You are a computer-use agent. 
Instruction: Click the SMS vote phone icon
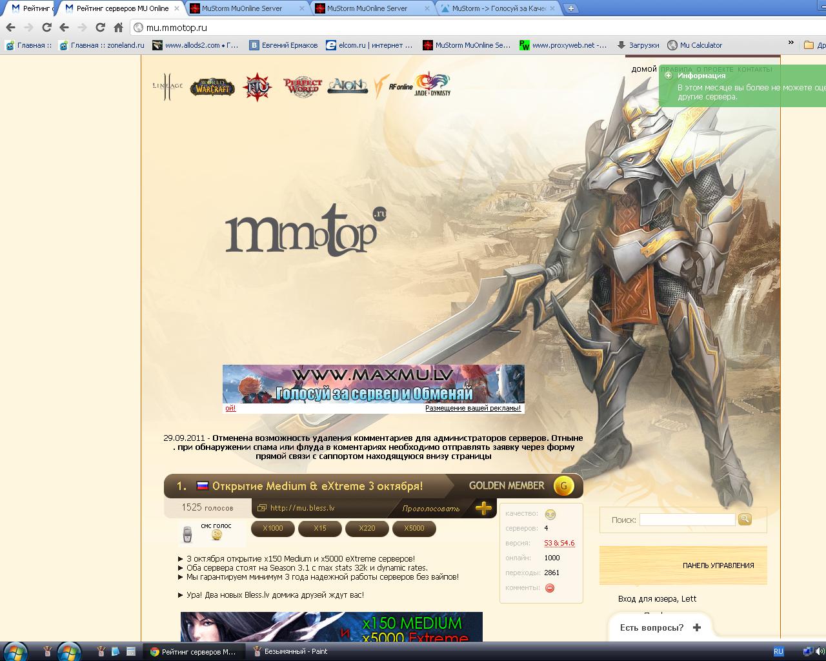click(187, 534)
